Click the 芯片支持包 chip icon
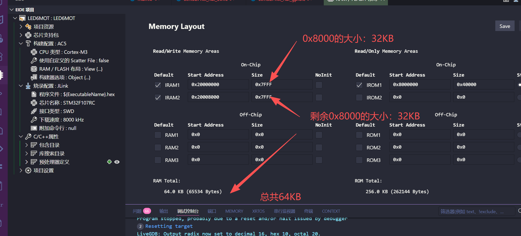 click(28, 35)
